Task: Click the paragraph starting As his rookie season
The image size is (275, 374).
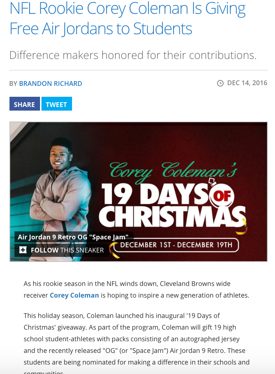Action: click(136, 290)
